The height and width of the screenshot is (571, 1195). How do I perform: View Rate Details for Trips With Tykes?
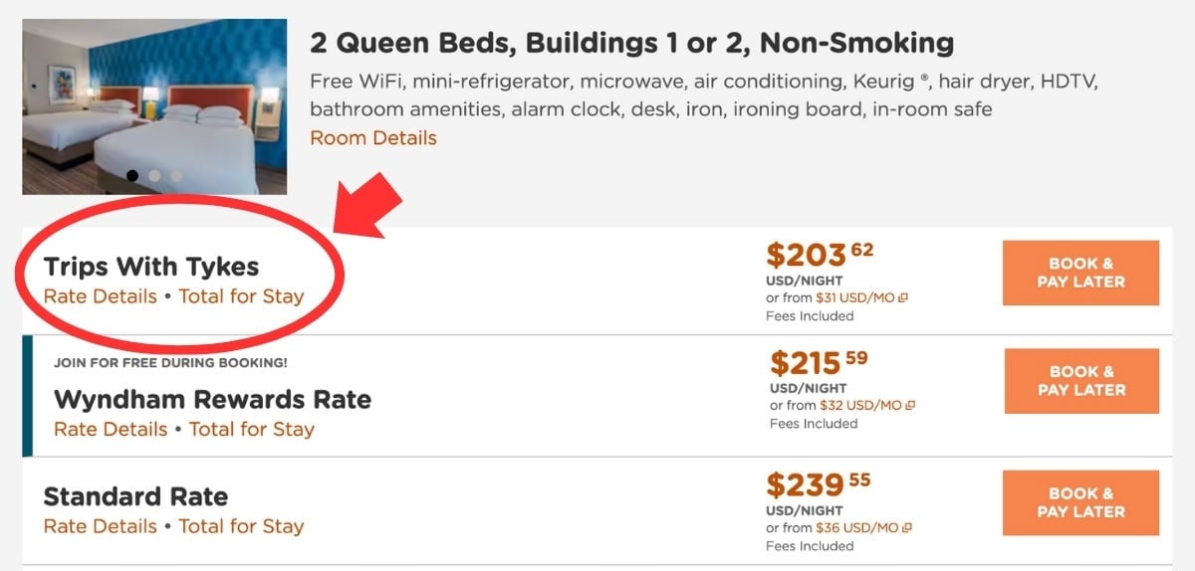tap(101, 296)
